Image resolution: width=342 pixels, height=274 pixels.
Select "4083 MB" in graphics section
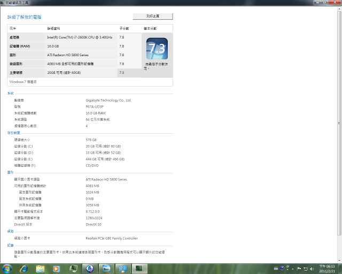92,186
